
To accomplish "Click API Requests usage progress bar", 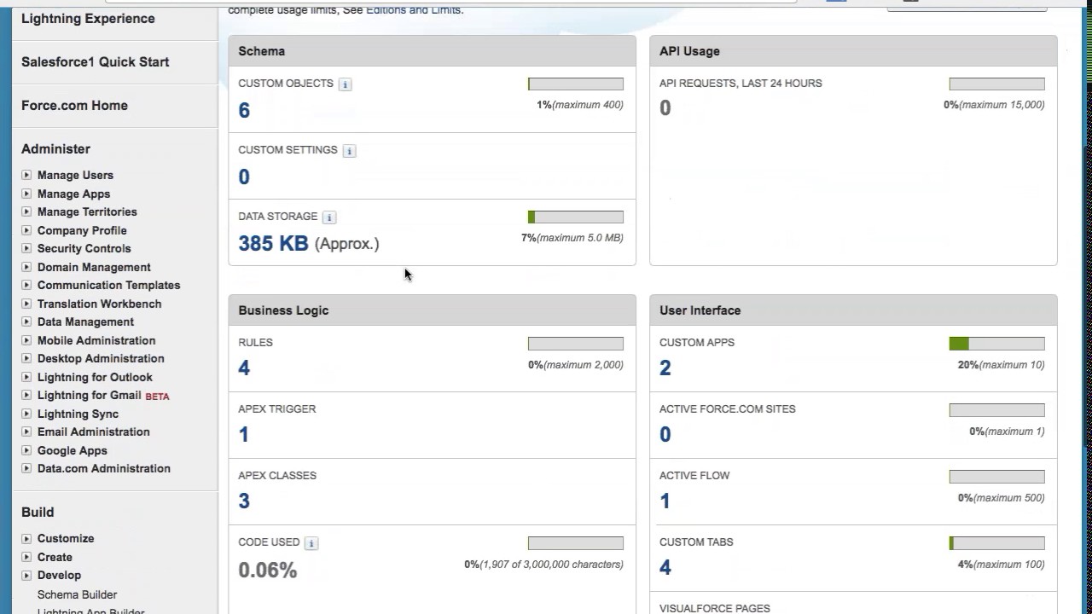I will 996,84.
